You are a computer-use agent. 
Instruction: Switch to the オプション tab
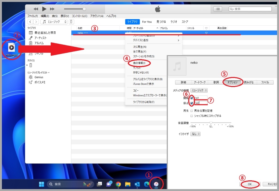(x=232, y=82)
